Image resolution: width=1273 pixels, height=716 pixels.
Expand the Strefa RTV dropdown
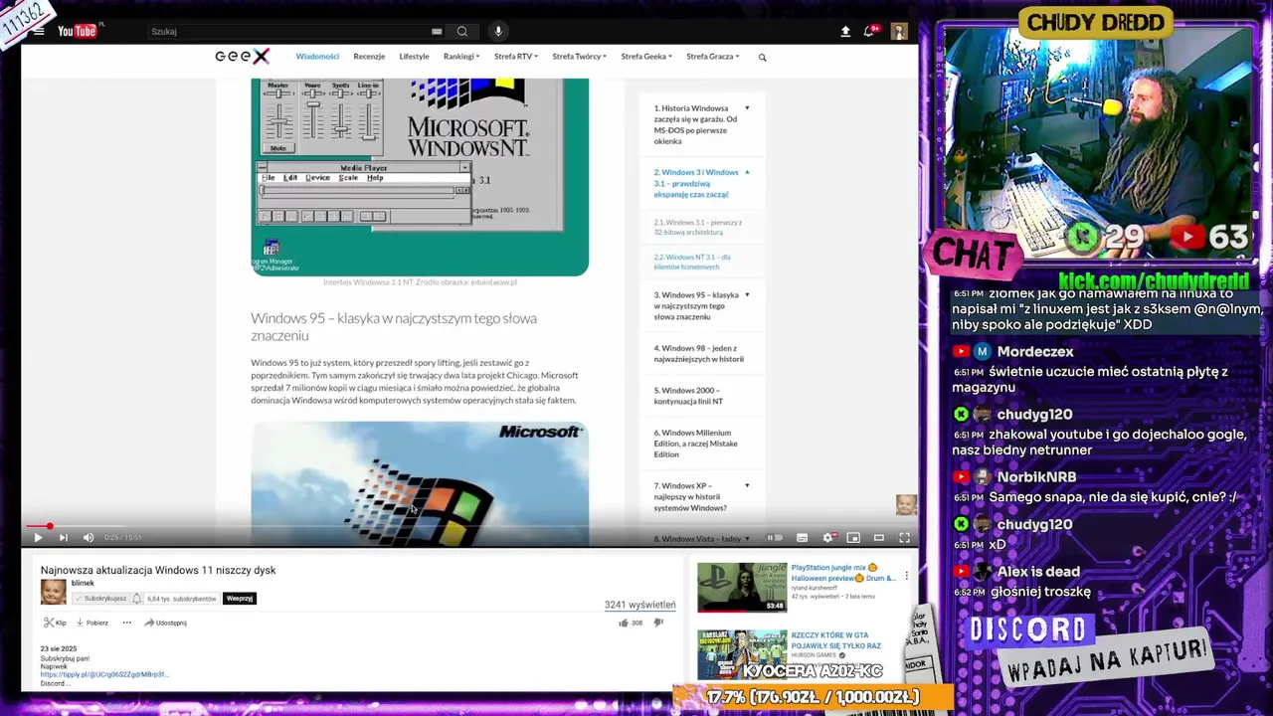click(516, 57)
